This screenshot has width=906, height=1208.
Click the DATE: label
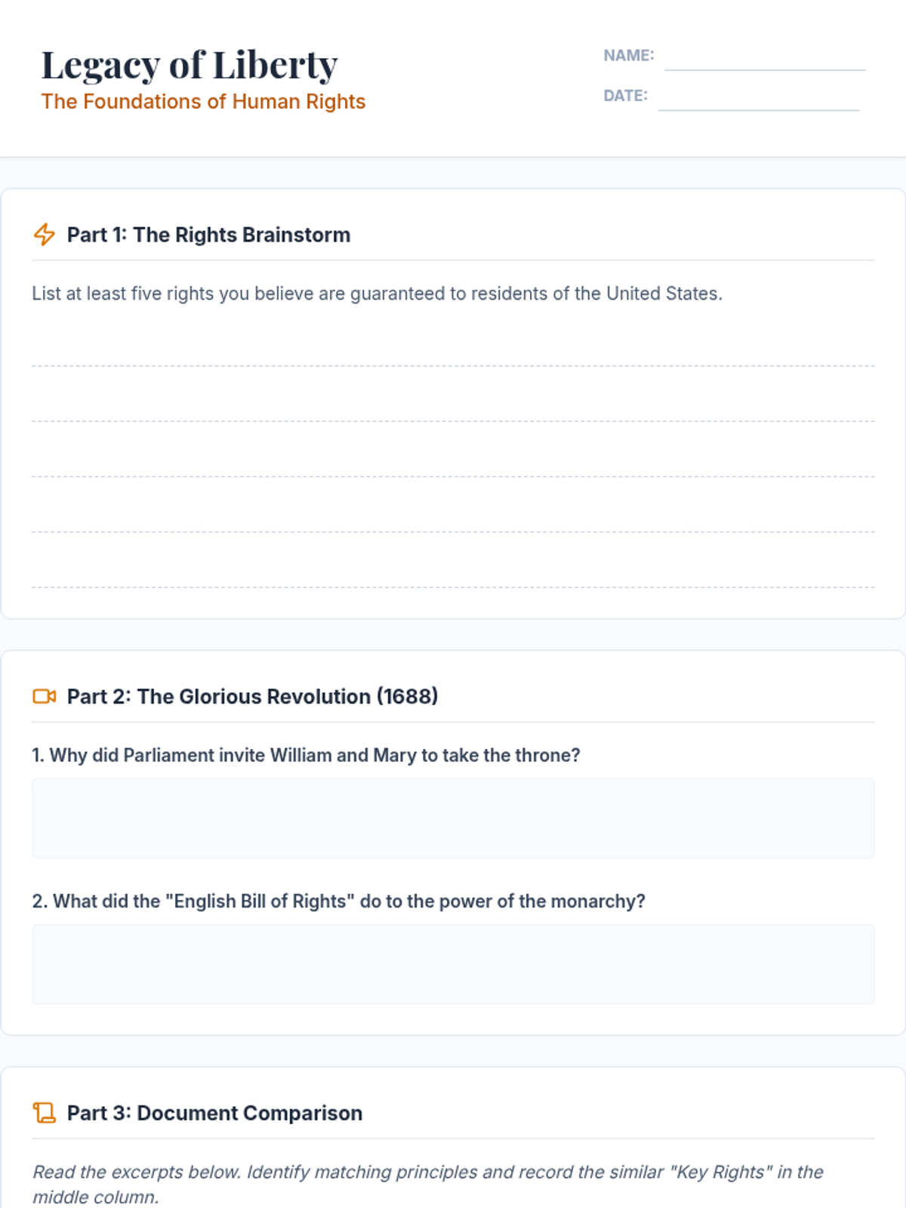(x=625, y=96)
